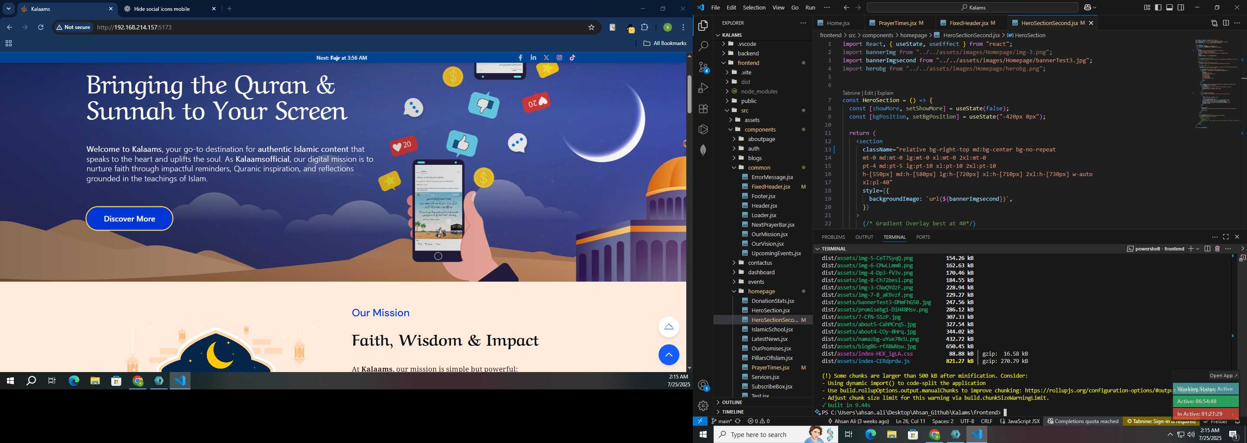The height and width of the screenshot is (443, 1247).
Task: Customize layout icon in VS Code title bar
Action: 1147,7
